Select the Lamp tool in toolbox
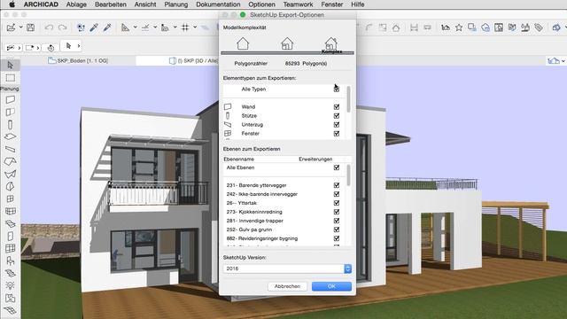The height and width of the screenshot is (319, 567). click(x=10, y=285)
